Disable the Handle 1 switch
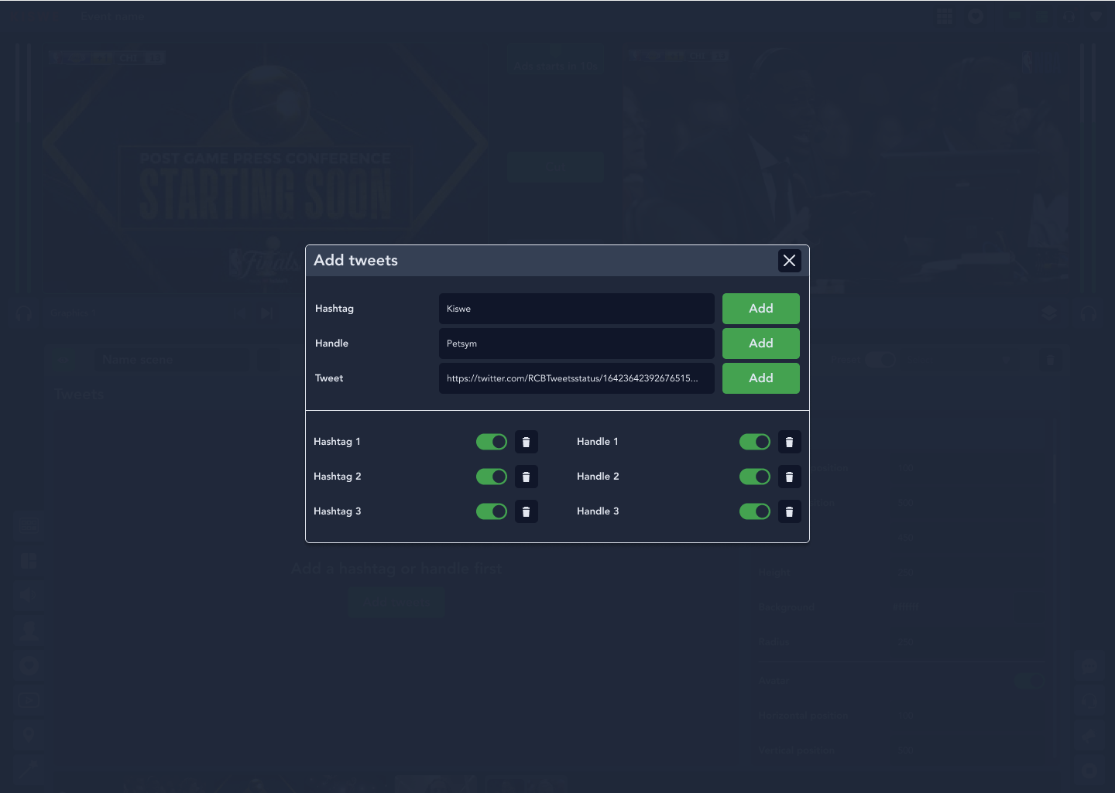Viewport: 1115px width, 793px height. [755, 442]
